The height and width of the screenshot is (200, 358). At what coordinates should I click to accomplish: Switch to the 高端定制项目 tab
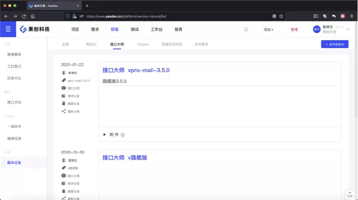(x=172, y=44)
